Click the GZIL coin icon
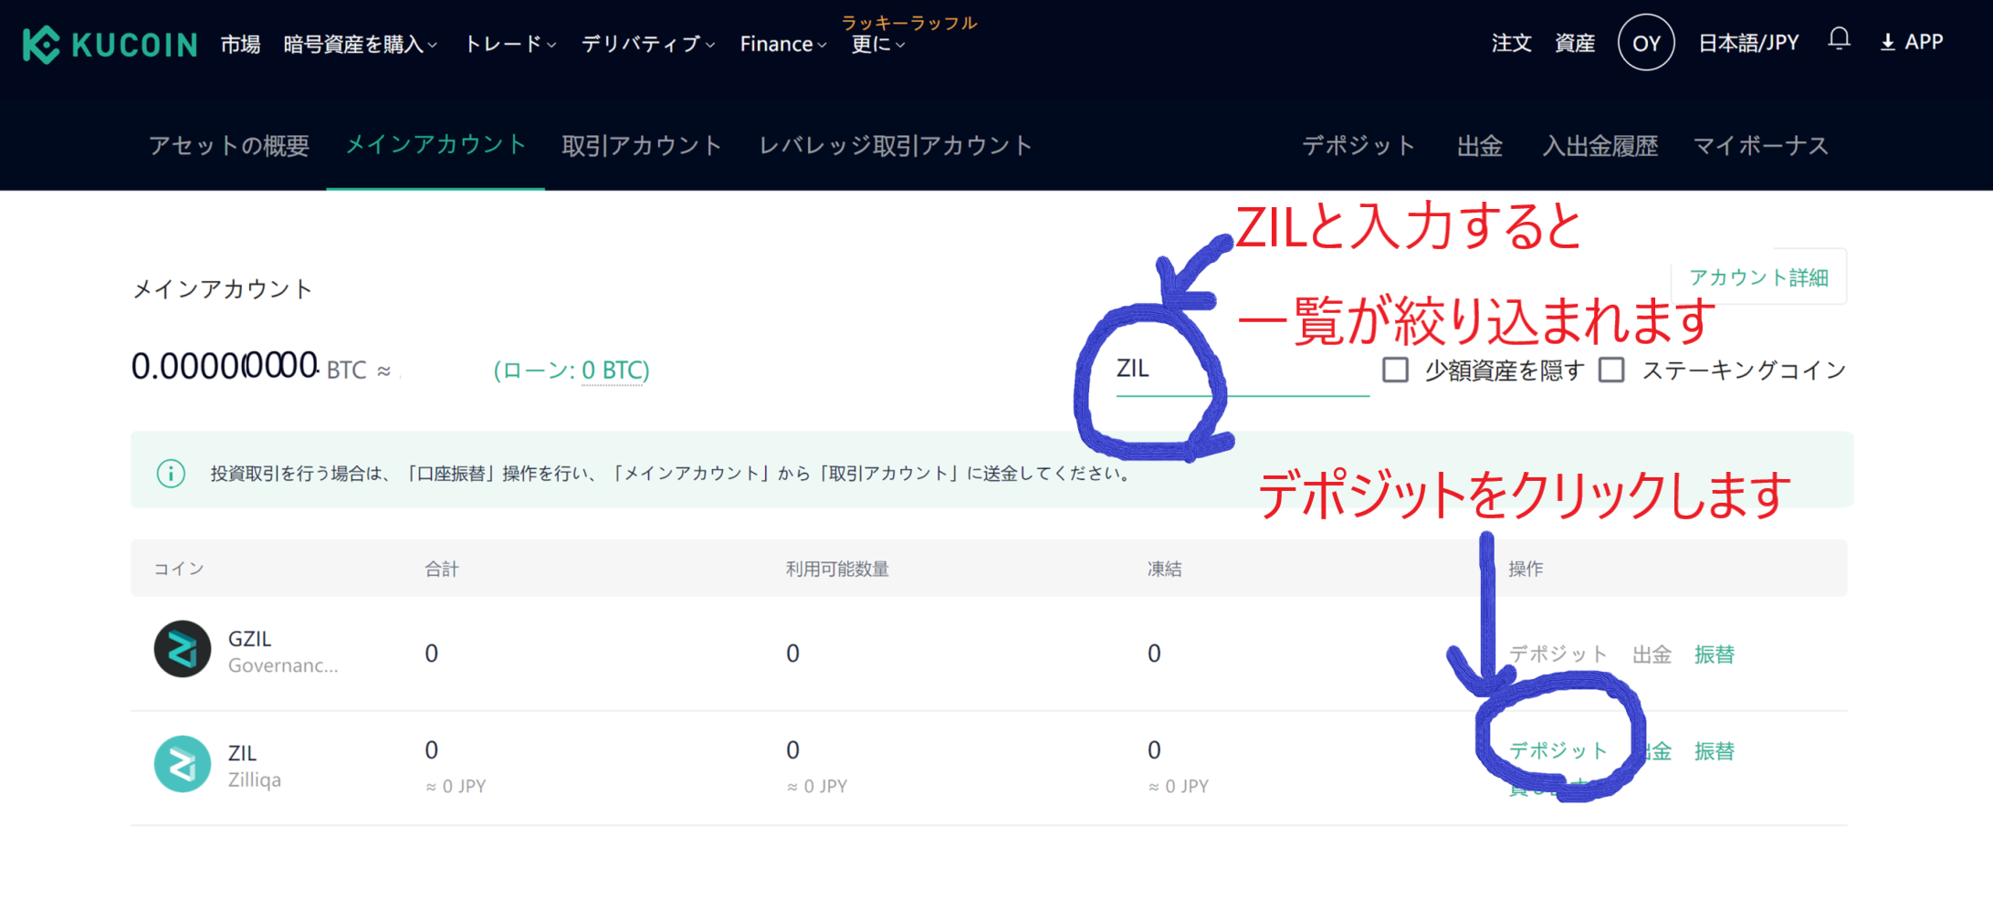The image size is (1993, 899). (183, 649)
